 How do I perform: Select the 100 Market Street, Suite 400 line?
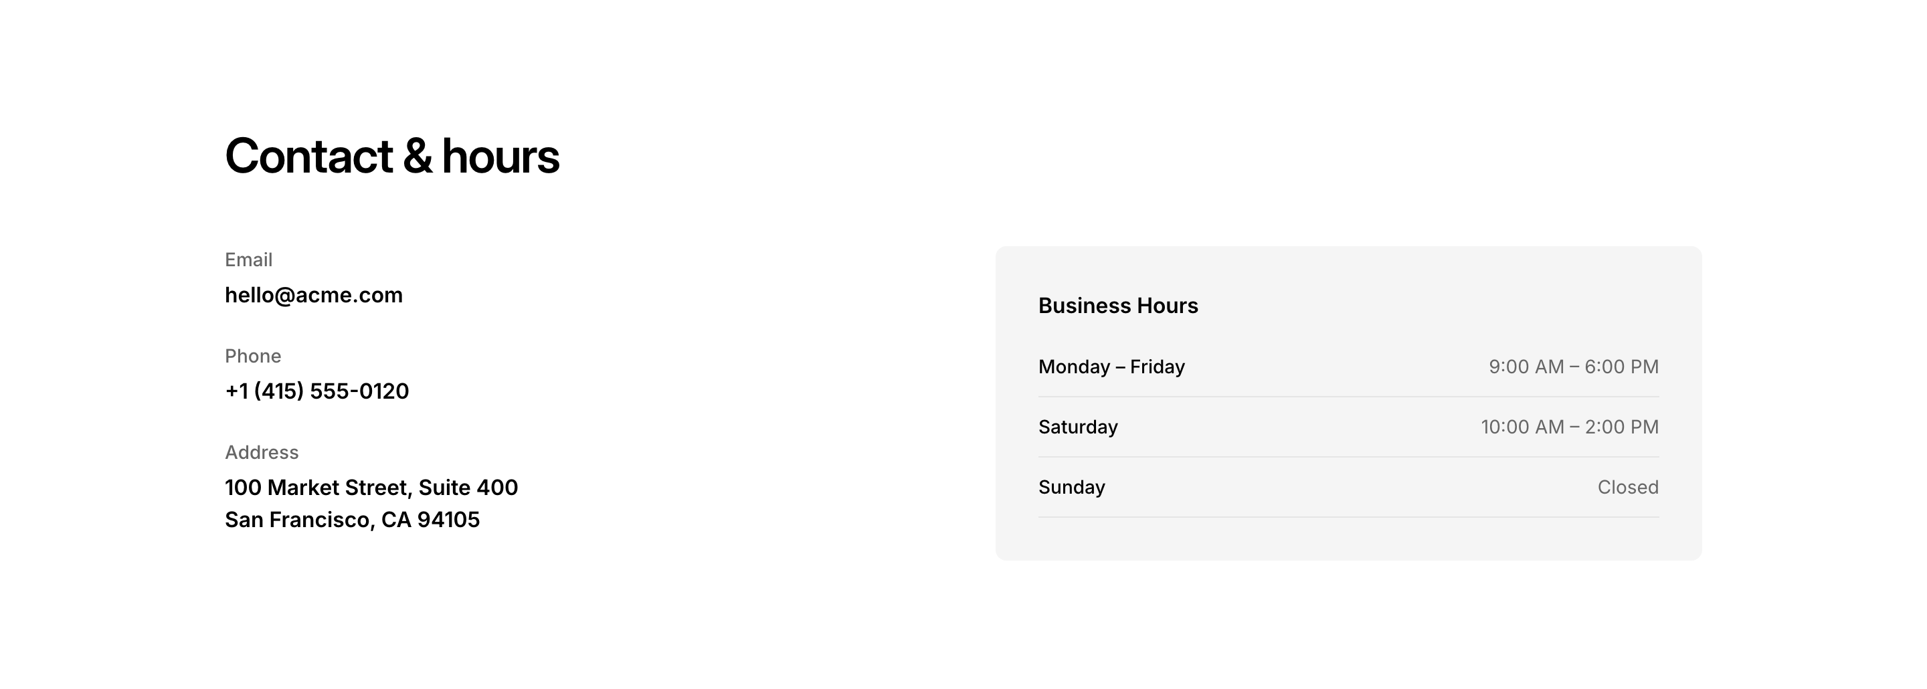click(371, 488)
